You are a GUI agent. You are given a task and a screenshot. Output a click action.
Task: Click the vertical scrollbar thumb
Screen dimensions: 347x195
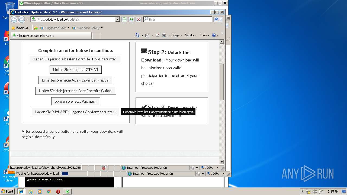pyautogui.click(x=221, y=82)
